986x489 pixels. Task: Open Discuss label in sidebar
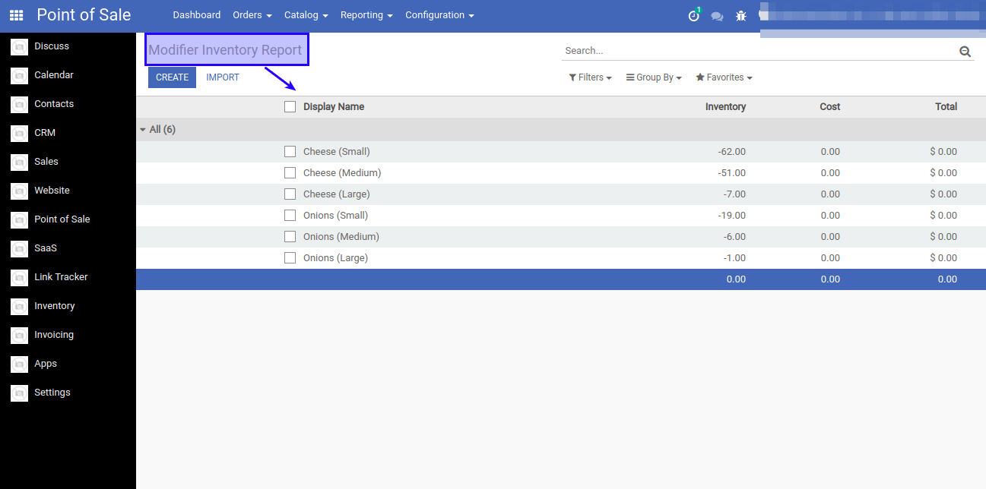pyautogui.click(x=52, y=46)
